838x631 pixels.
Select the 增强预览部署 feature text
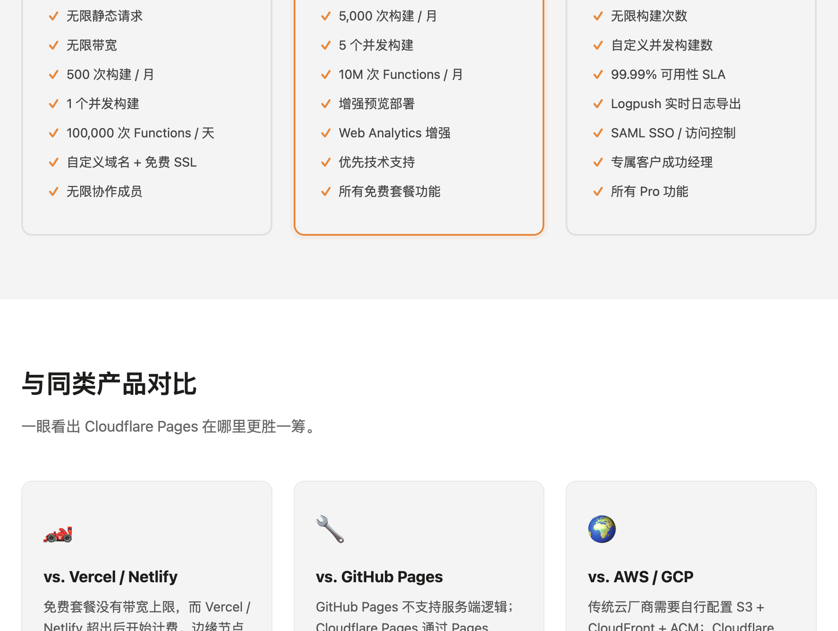coord(377,104)
